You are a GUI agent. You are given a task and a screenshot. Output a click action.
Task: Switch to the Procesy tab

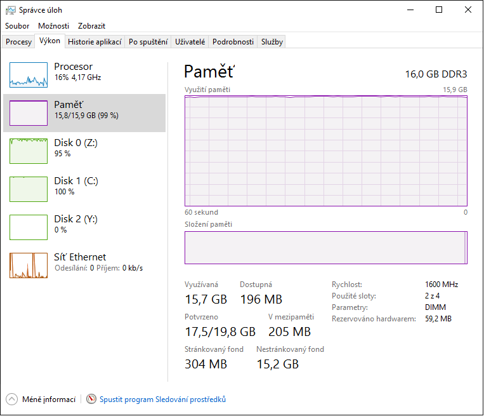18,42
